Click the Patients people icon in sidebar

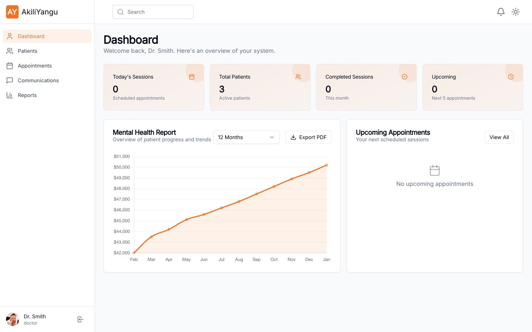click(10, 51)
